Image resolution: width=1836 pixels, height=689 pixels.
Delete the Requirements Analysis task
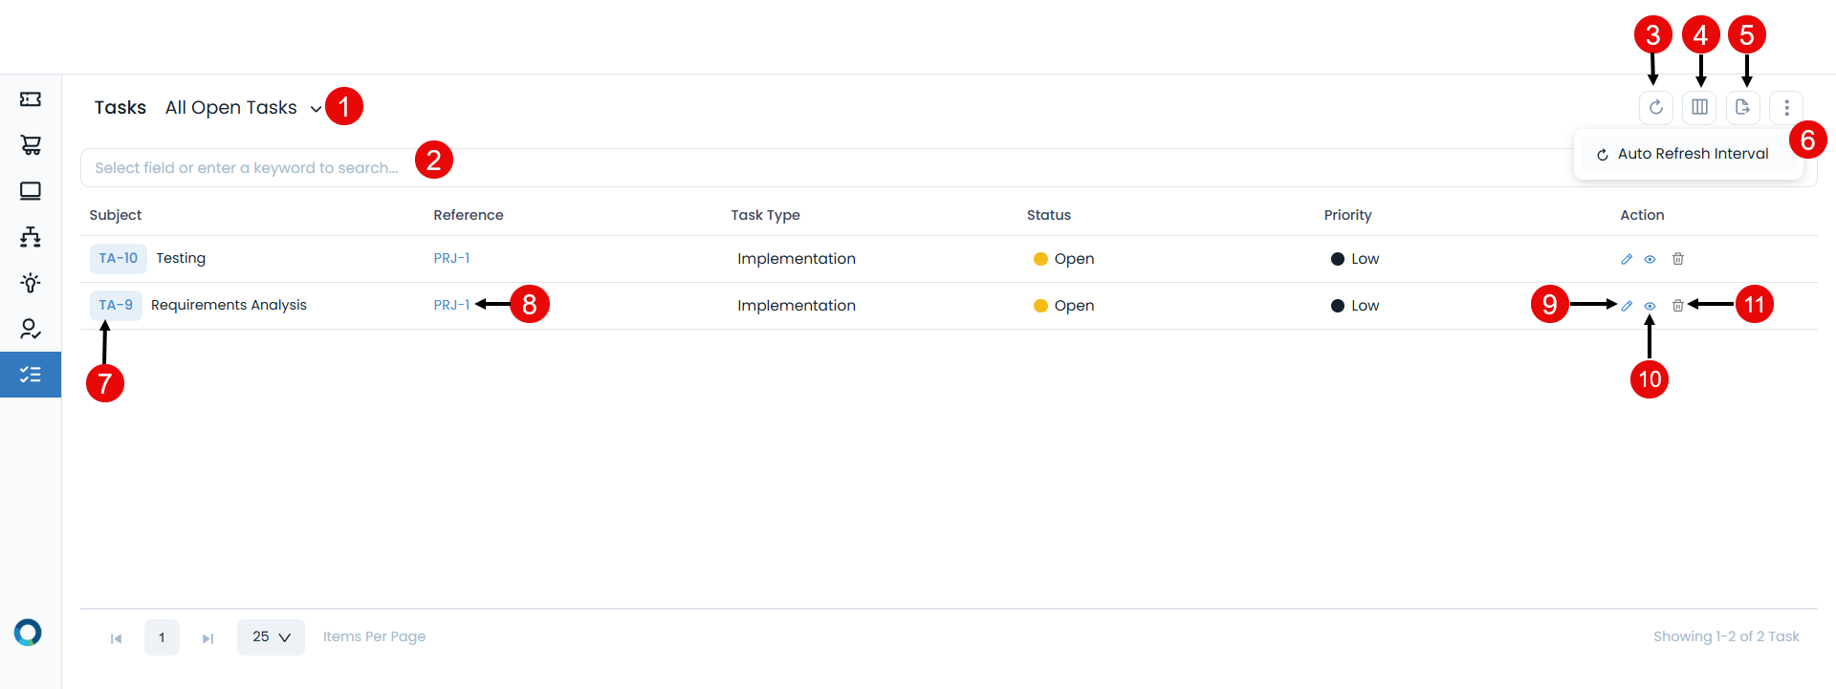pos(1677,306)
